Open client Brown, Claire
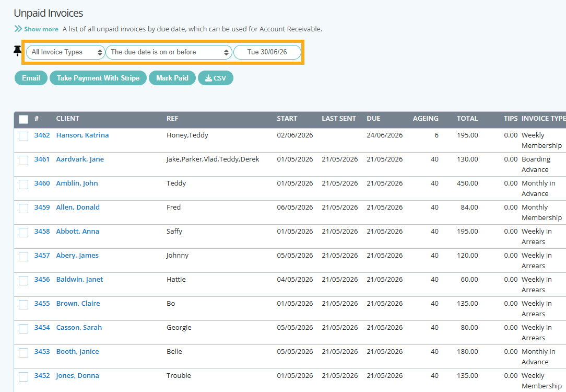This screenshot has height=392, width=566. [78, 303]
